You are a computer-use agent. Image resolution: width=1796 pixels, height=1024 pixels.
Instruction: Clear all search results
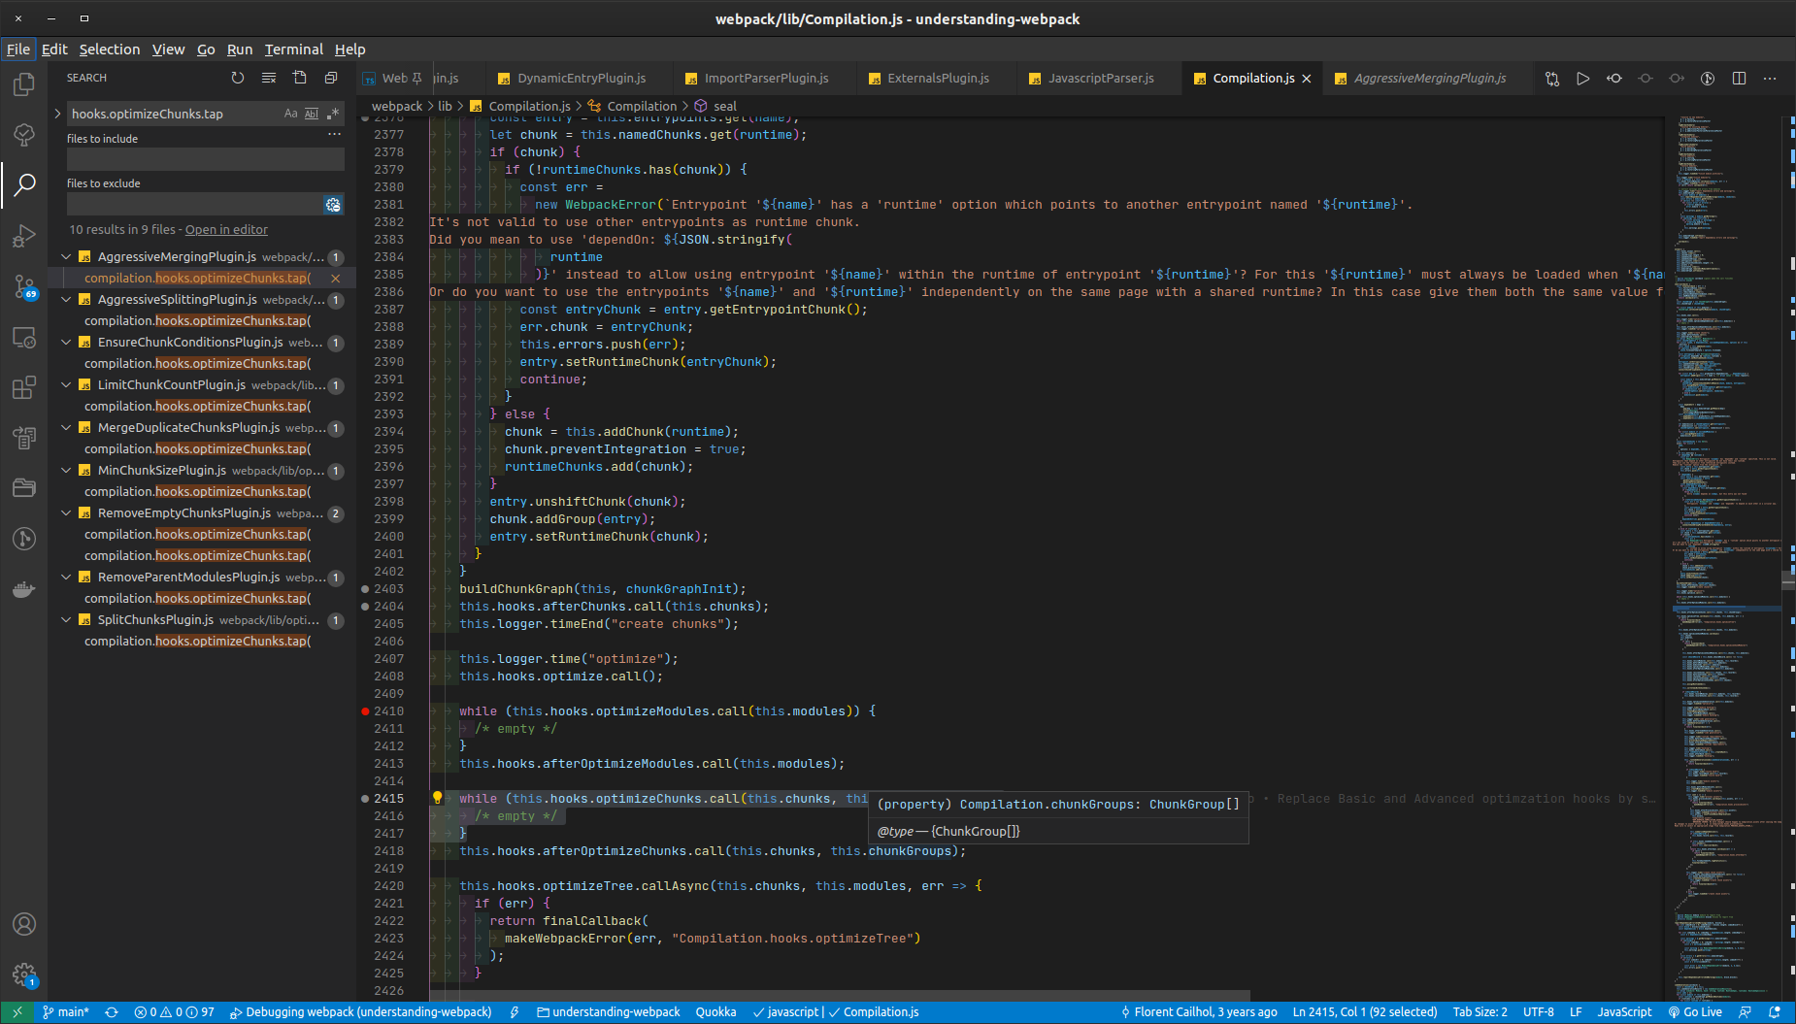pyautogui.click(x=268, y=78)
